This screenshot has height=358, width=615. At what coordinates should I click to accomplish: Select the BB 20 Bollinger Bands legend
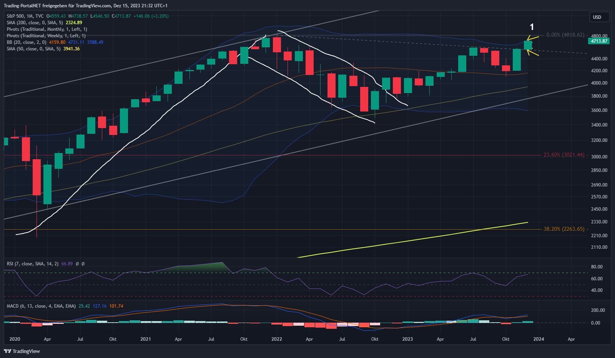pos(27,42)
